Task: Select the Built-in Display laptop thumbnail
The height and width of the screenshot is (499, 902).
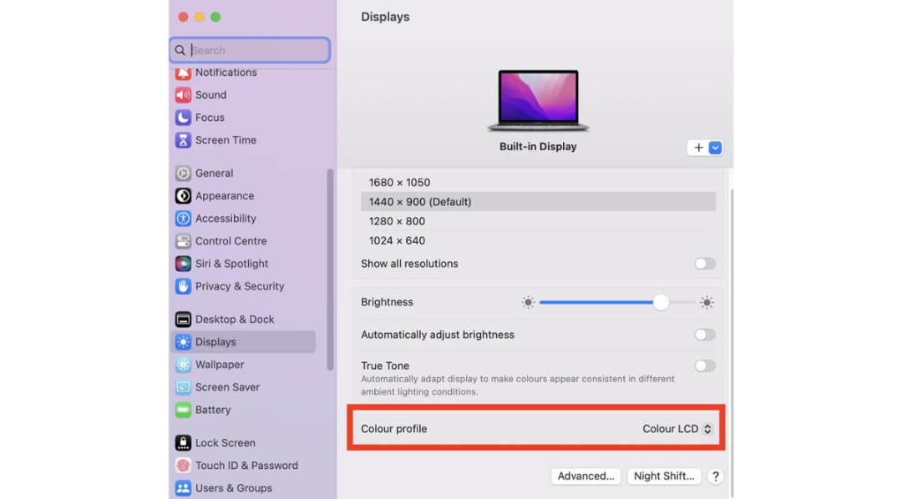Action: click(x=538, y=100)
